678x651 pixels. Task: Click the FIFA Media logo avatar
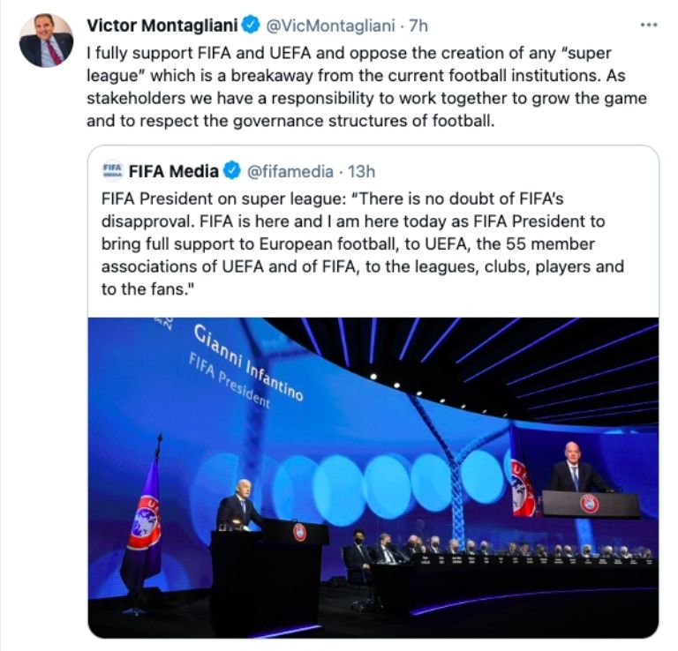click(113, 171)
